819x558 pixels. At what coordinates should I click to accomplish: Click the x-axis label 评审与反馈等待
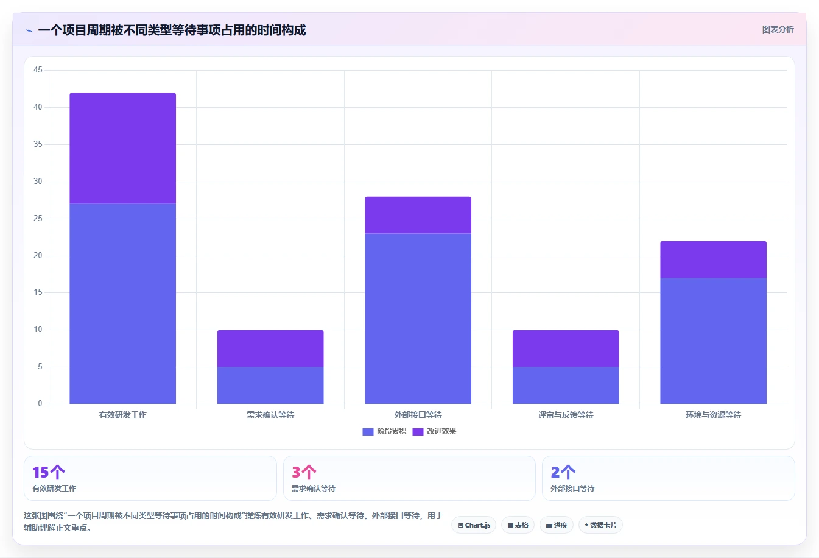(566, 415)
